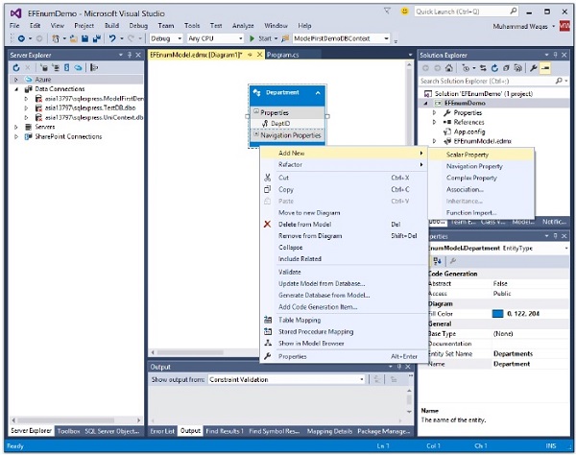Click Sync with Active Document icon

click(483, 68)
